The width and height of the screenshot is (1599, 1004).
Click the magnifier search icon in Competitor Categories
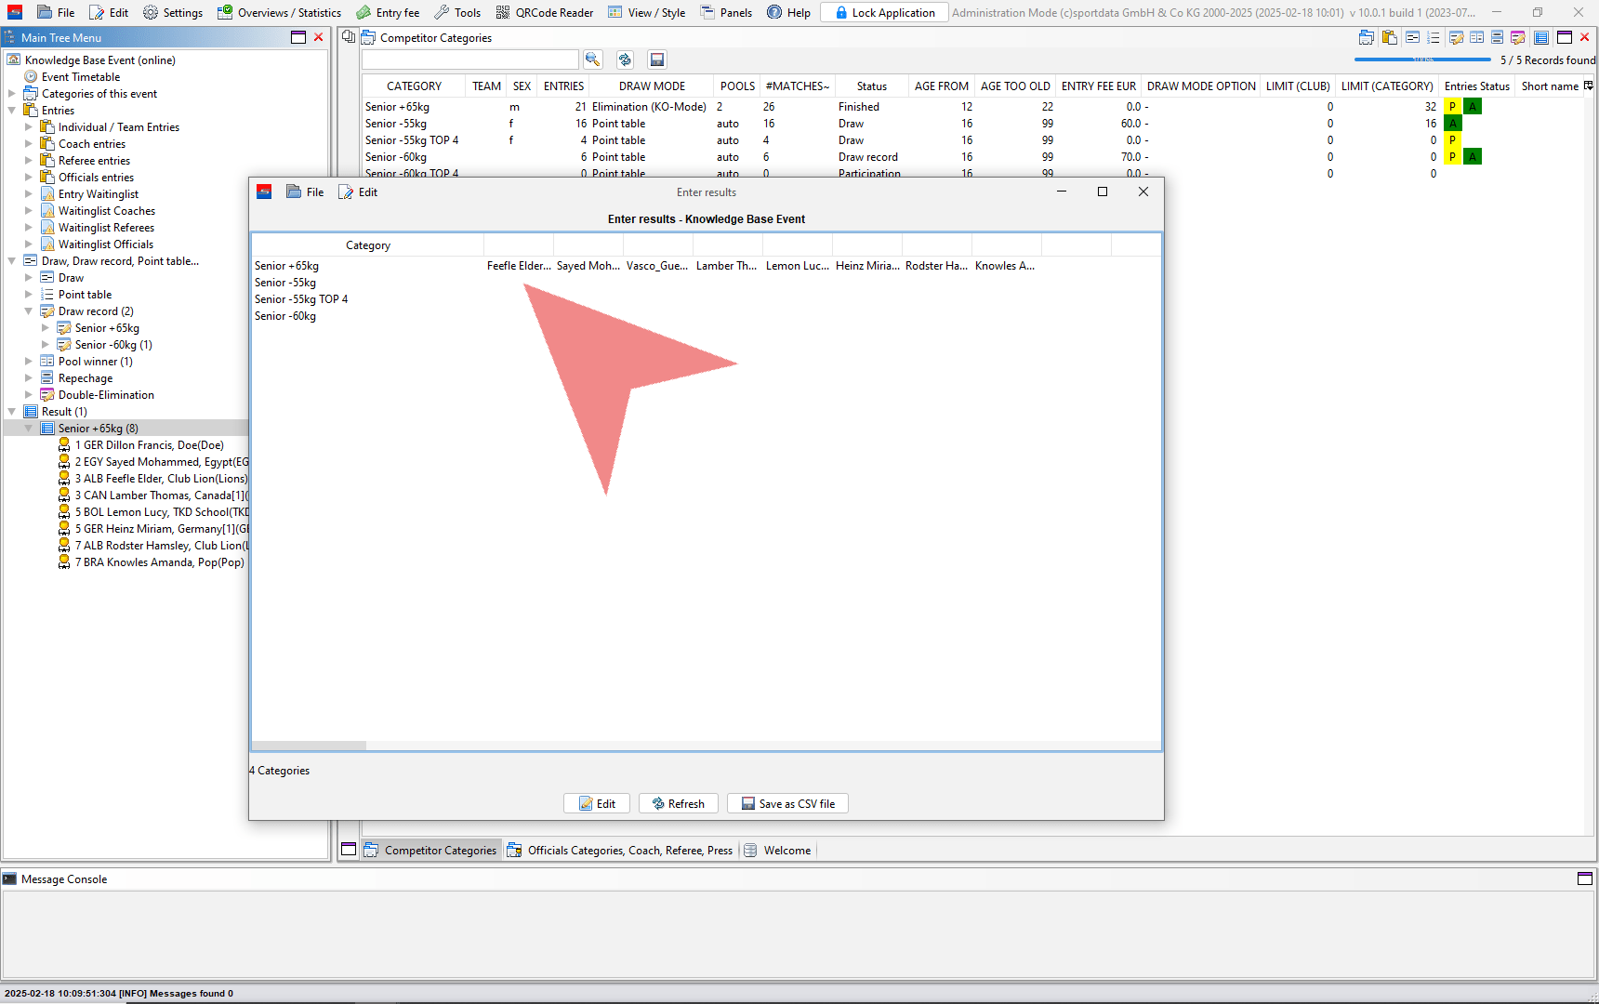(592, 59)
